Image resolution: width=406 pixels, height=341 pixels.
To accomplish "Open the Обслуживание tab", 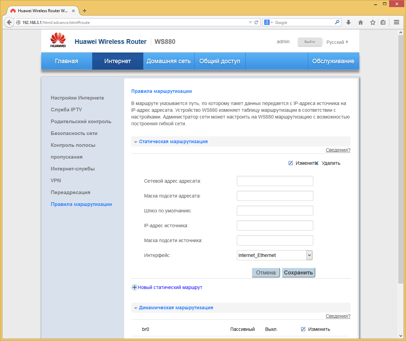I will pyautogui.click(x=333, y=61).
